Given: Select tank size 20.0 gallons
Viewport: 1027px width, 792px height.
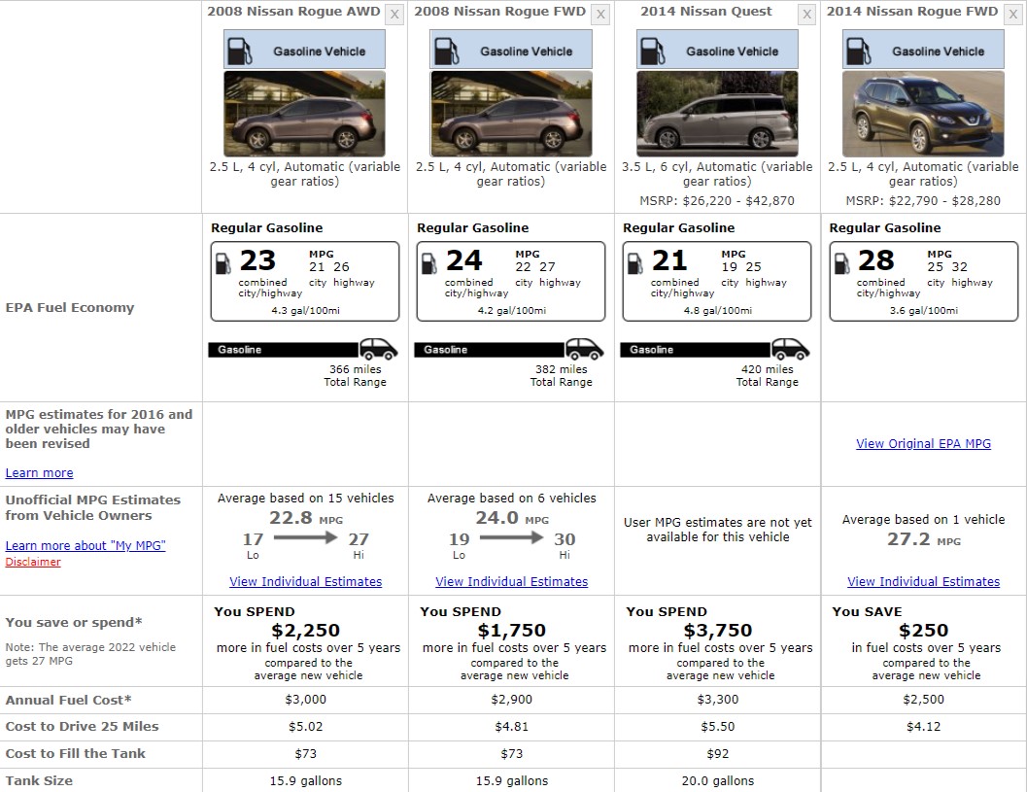Looking at the screenshot, I should coord(718,781).
